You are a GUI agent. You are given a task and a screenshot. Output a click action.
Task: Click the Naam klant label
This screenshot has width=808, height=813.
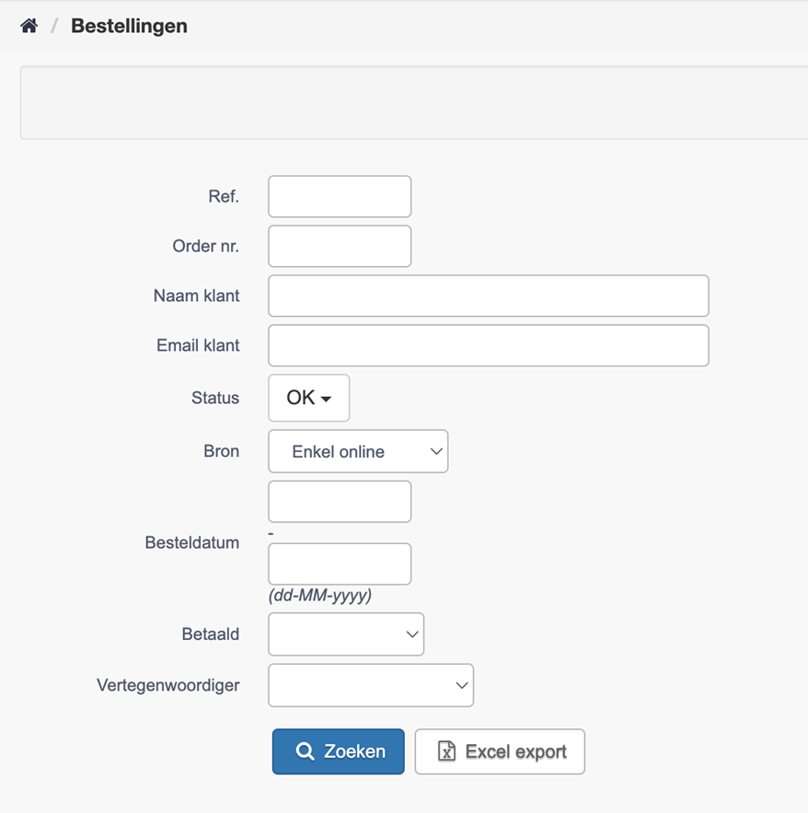click(x=196, y=296)
